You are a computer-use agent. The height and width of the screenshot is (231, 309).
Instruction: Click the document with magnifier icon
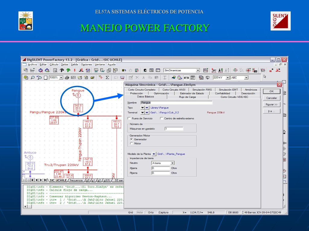coord(56,70)
